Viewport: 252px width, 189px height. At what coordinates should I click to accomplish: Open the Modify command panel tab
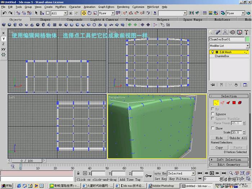tap(218, 32)
